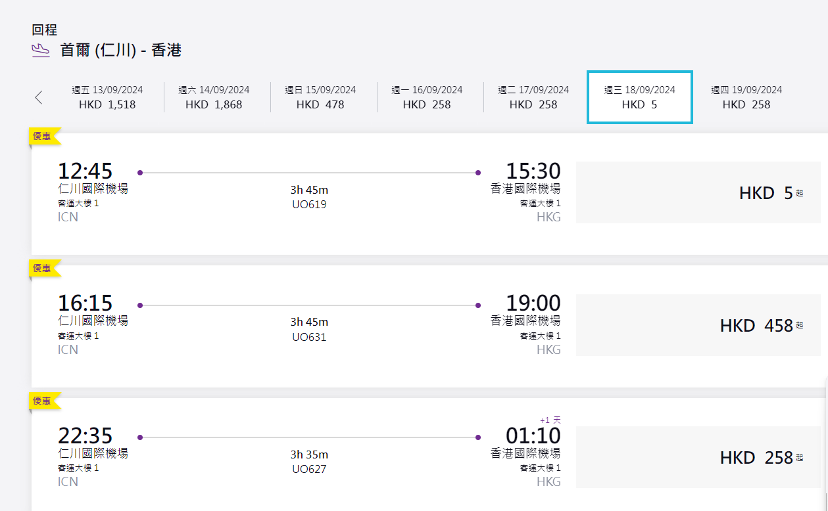The height and width of the screenshot is (511, 828).
Task: Switch to Monday 16/09/2024 date tab
Action: tap(427, 97)
